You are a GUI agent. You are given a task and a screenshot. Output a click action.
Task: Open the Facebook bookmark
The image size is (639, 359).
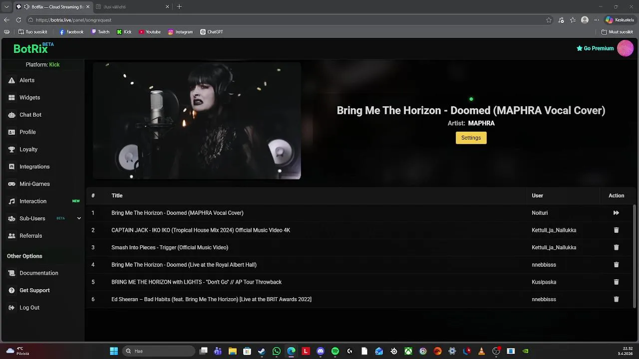[71, 32]
